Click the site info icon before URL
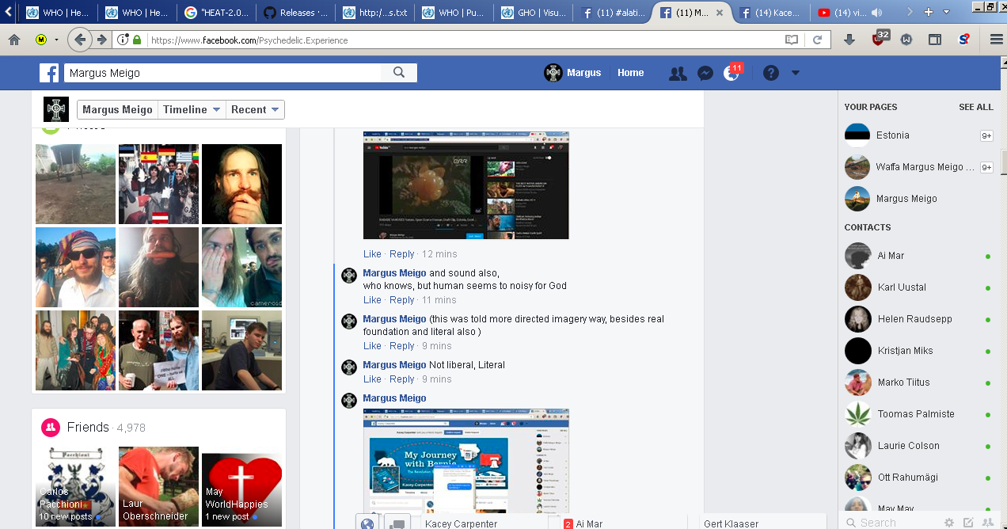Image resolution: width=1007 pixels, height=529 pixels. tap(122, 40)
